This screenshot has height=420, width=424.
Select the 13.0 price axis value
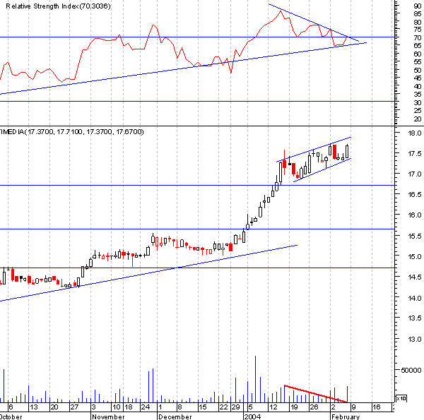click(415, 340)
